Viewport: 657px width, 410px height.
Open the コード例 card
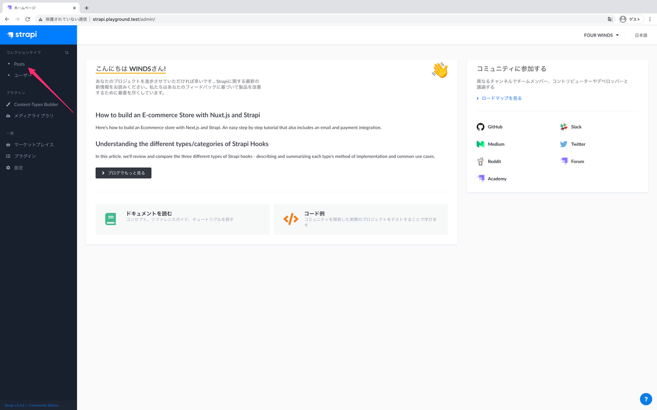tap(360, 219)
